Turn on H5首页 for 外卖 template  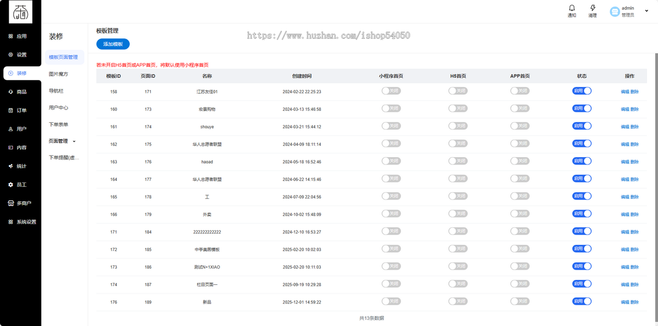coord(458,214)
